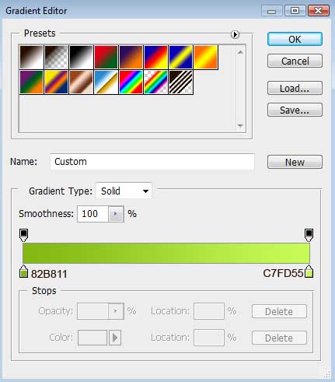
Task: Select the 82B811 left color stop
Action: [x=23, y=272]
